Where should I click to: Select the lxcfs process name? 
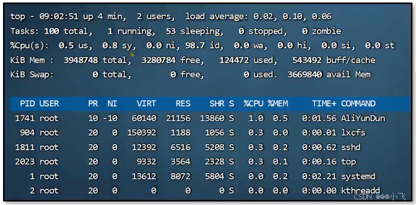coord(353,132)
